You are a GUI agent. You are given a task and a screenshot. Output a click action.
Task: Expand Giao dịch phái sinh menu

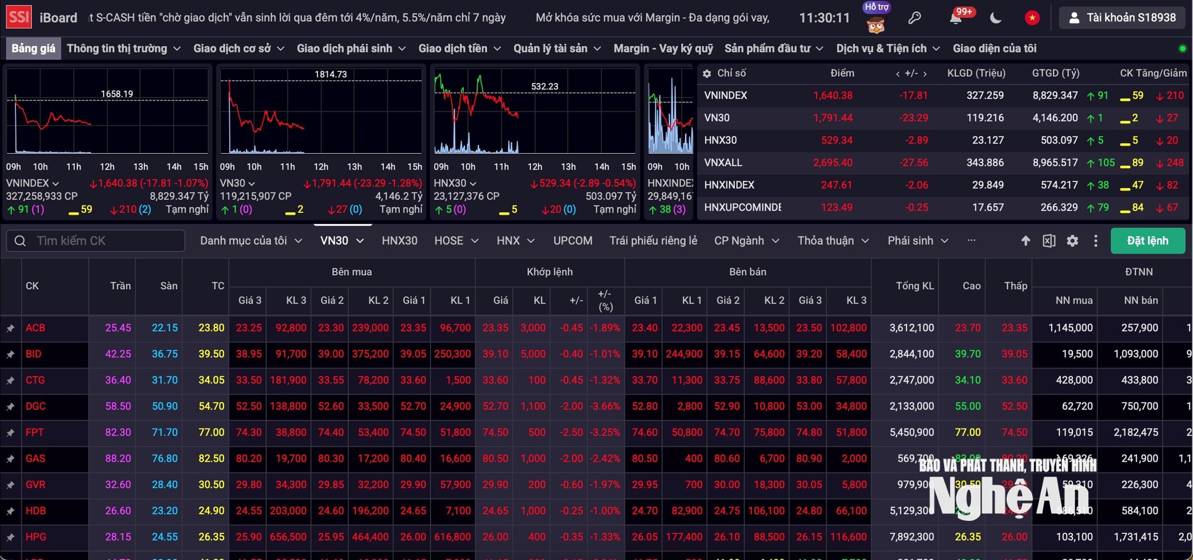tap(351, 49)
